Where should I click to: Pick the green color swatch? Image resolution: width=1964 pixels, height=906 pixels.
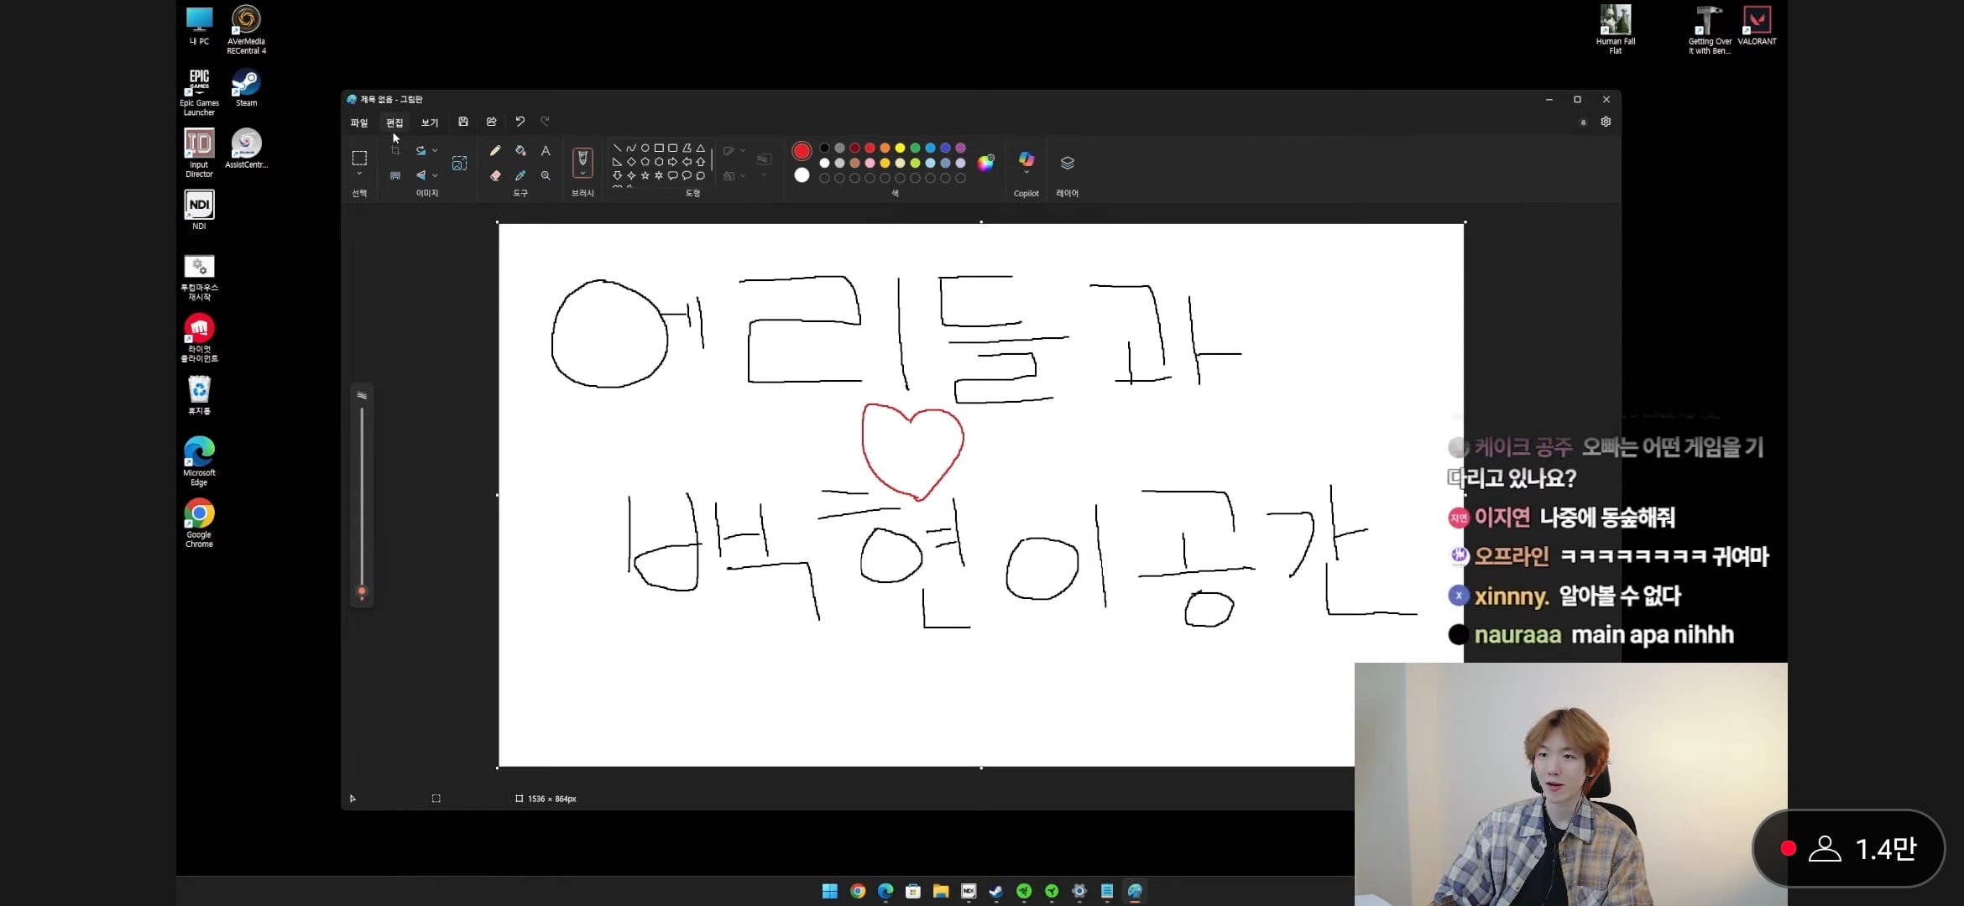click(915, 148)
